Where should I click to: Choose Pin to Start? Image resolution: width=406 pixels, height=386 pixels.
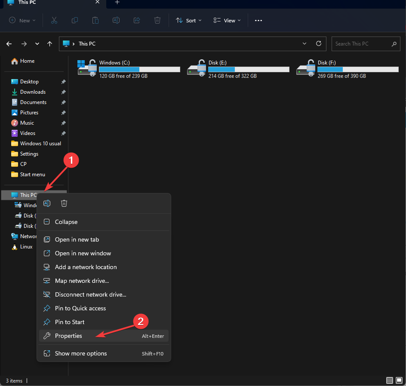[x=104, y=322]
